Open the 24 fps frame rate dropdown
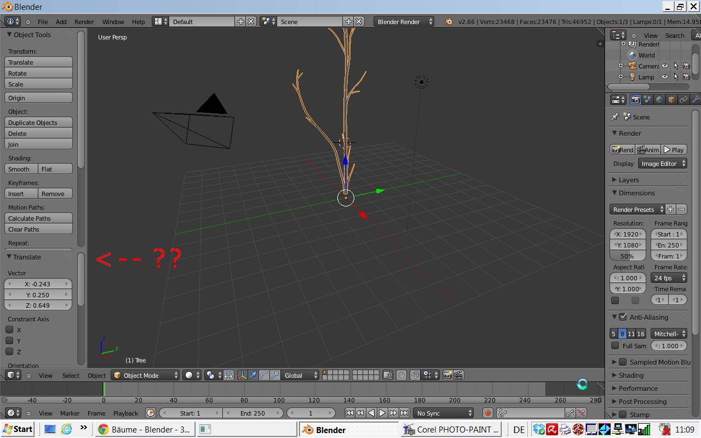This screenshot has height=438, width=701. [x=669, y=278]
